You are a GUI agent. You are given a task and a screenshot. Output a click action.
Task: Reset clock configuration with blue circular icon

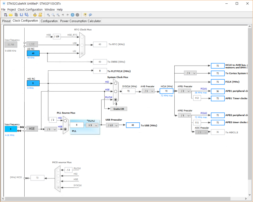(x=72, y=15)
